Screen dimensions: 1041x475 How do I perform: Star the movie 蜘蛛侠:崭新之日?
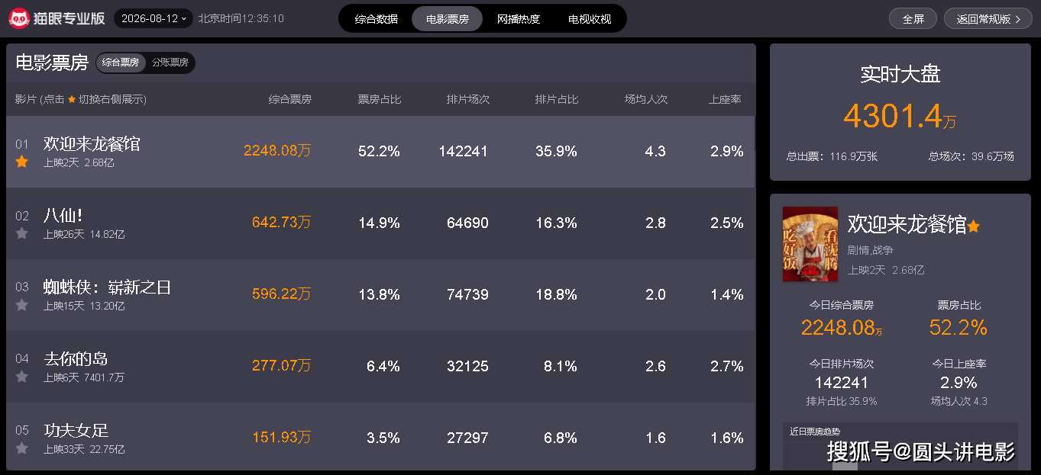tap(22, 305)
